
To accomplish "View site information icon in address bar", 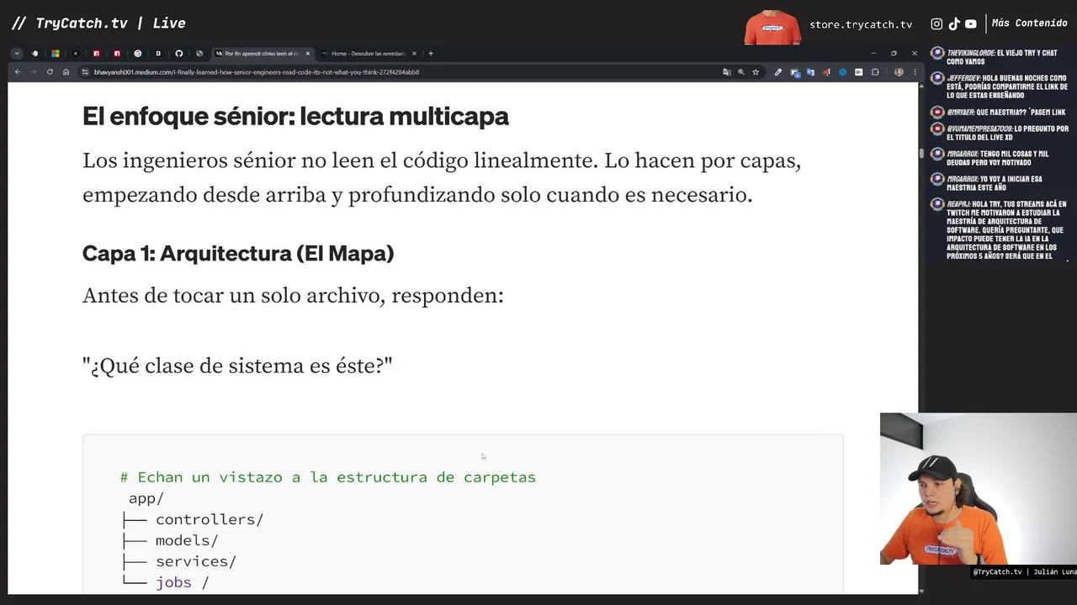I will [x=85, y=72].
